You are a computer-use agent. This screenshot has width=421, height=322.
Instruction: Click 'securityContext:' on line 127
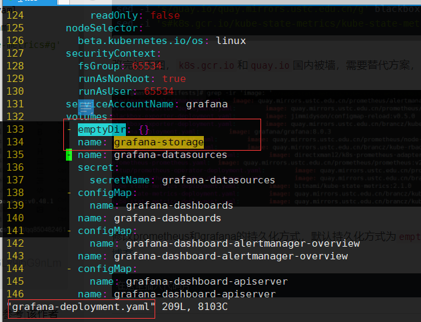[113, 53]
